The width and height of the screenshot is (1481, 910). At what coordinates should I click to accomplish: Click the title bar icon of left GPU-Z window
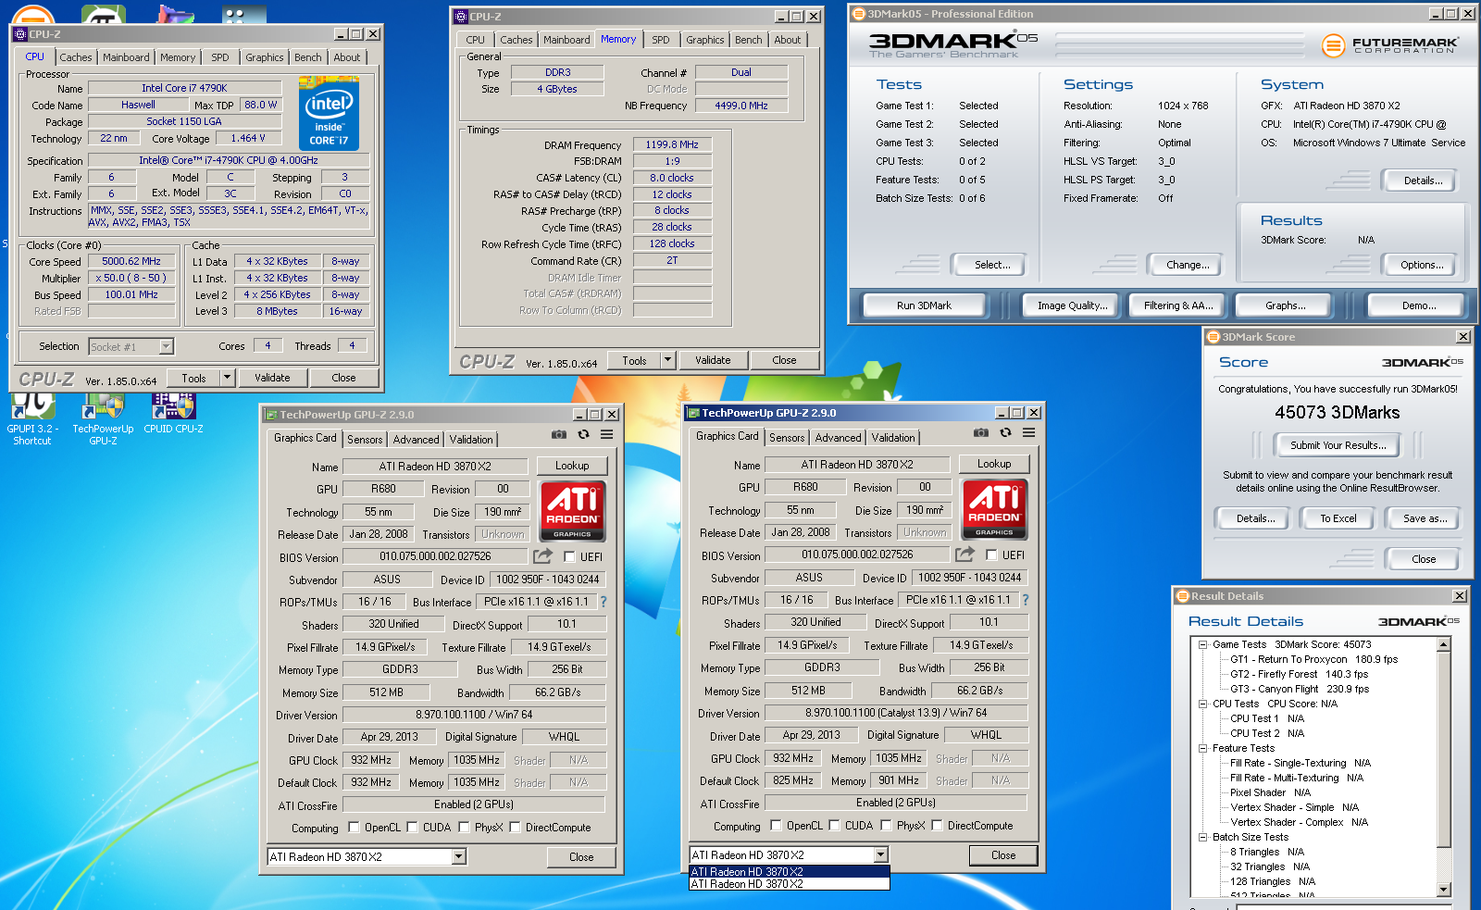tap(271, 415)
